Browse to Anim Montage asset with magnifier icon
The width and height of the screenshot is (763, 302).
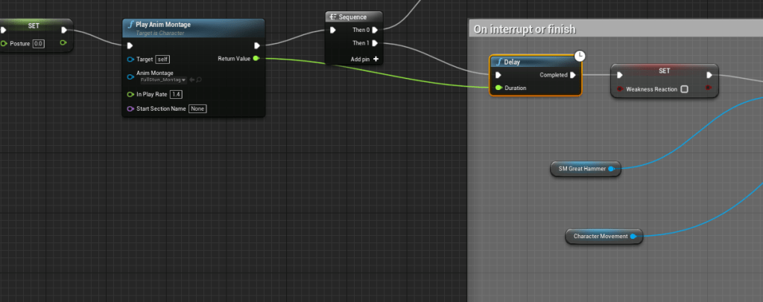click(x=199, y=79)
